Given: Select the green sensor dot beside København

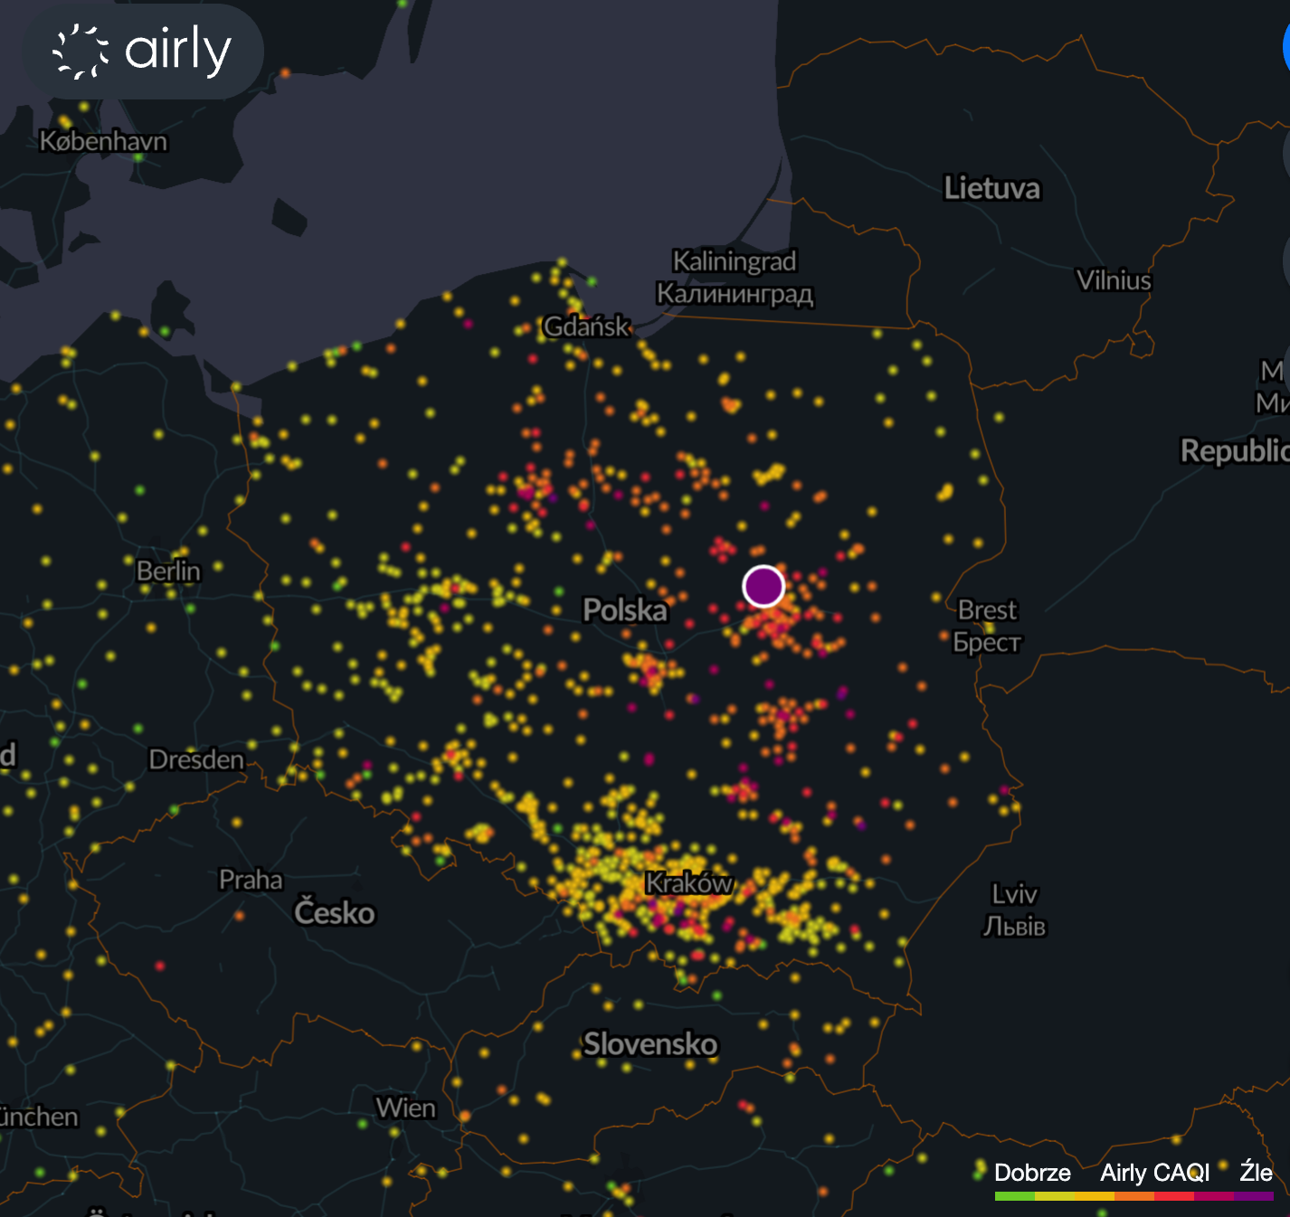Looking at the screenshot, I should (x=138, y=157).
